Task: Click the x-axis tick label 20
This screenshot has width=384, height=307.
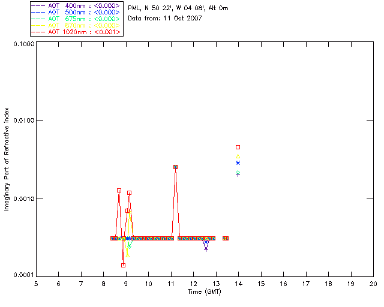Action: tap(373, 284)
